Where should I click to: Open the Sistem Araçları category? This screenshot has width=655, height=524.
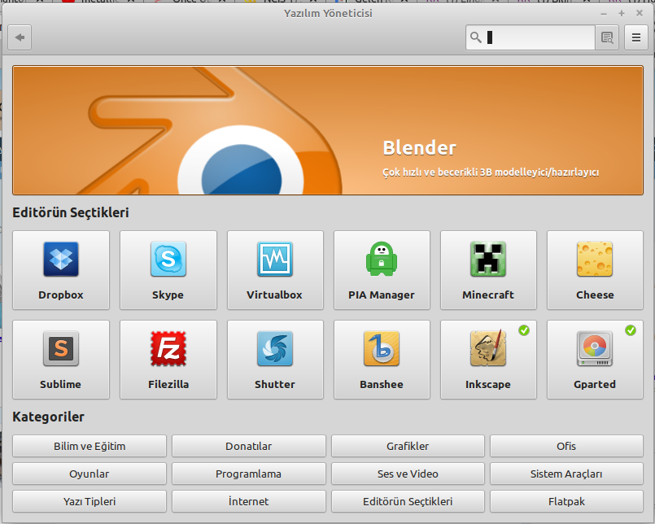pyautogui.click(x=566, y=474)
